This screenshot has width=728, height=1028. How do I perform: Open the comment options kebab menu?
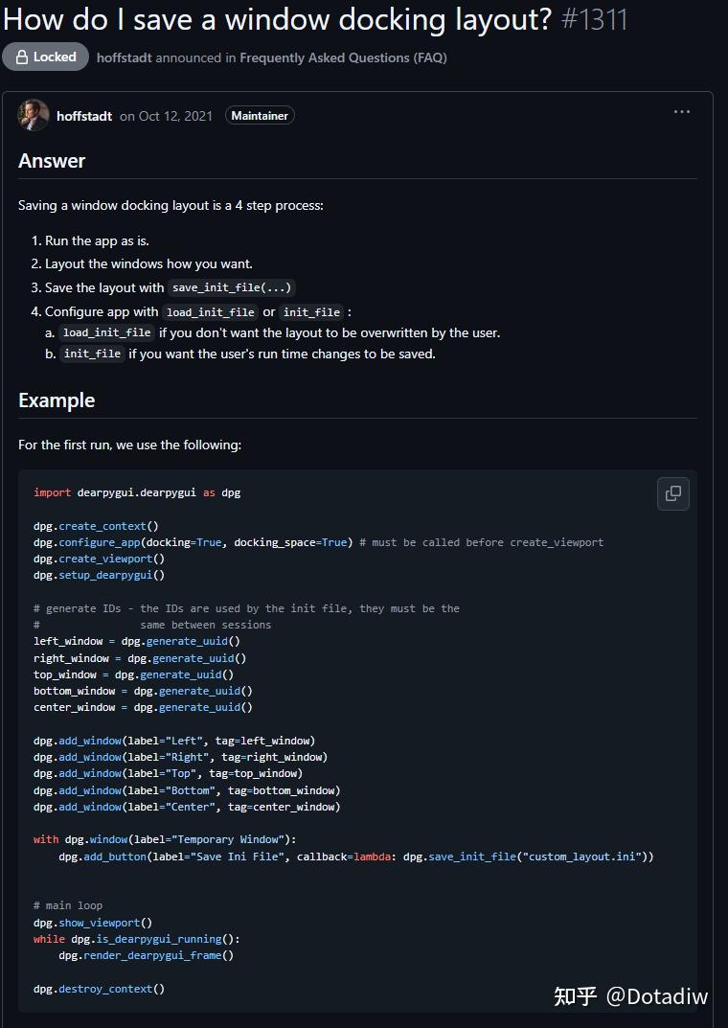pyautogui.click(x=682, y=112)
